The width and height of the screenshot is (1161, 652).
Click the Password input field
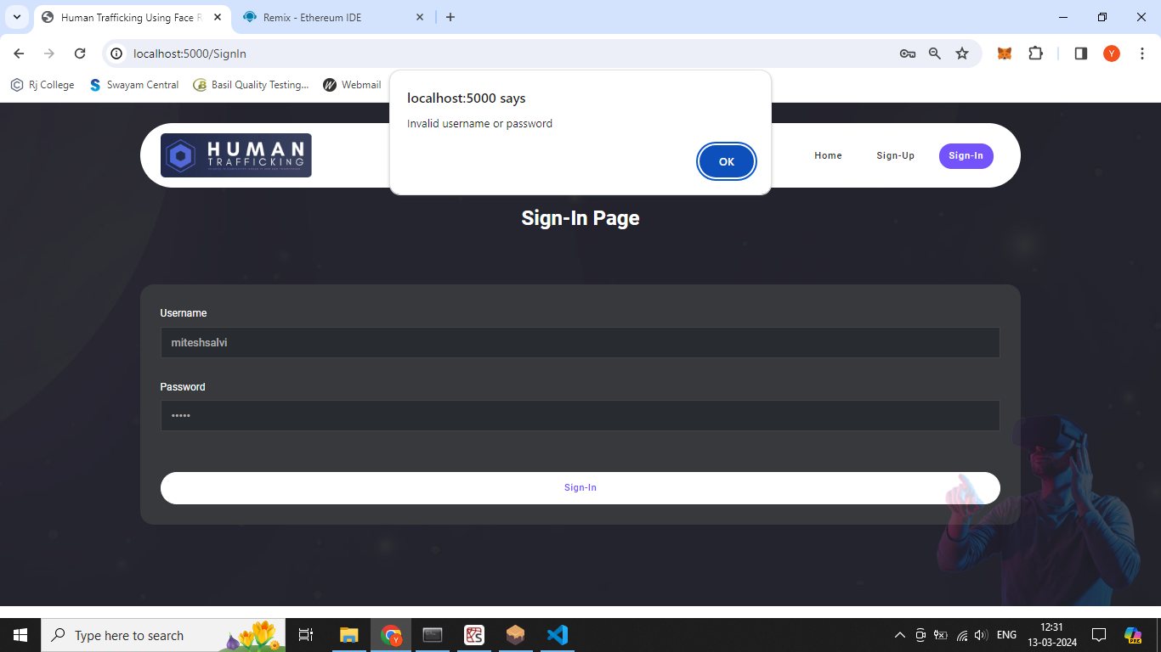[x=580, y=416]
